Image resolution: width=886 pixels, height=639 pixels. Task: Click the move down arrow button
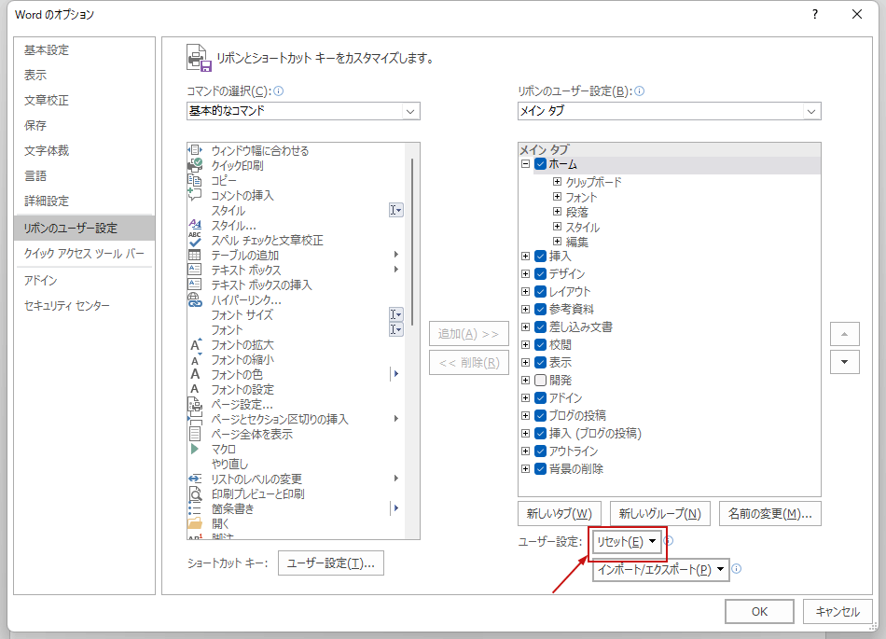[845, 362]
